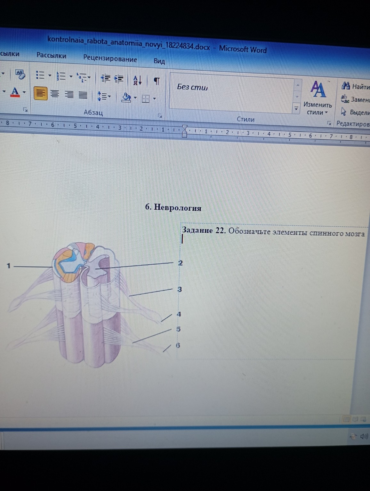Apply numbered list formatting

[x=61, y=76]
